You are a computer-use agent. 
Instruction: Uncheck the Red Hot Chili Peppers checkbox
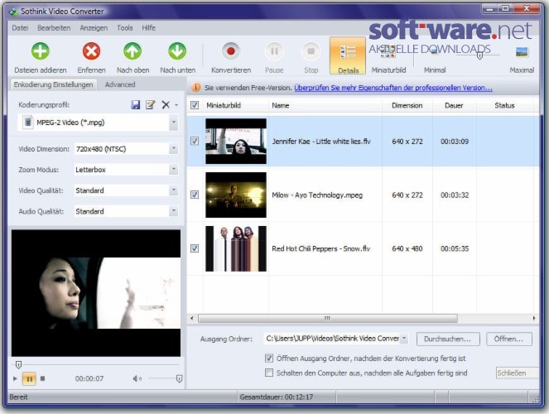point(195,248)
